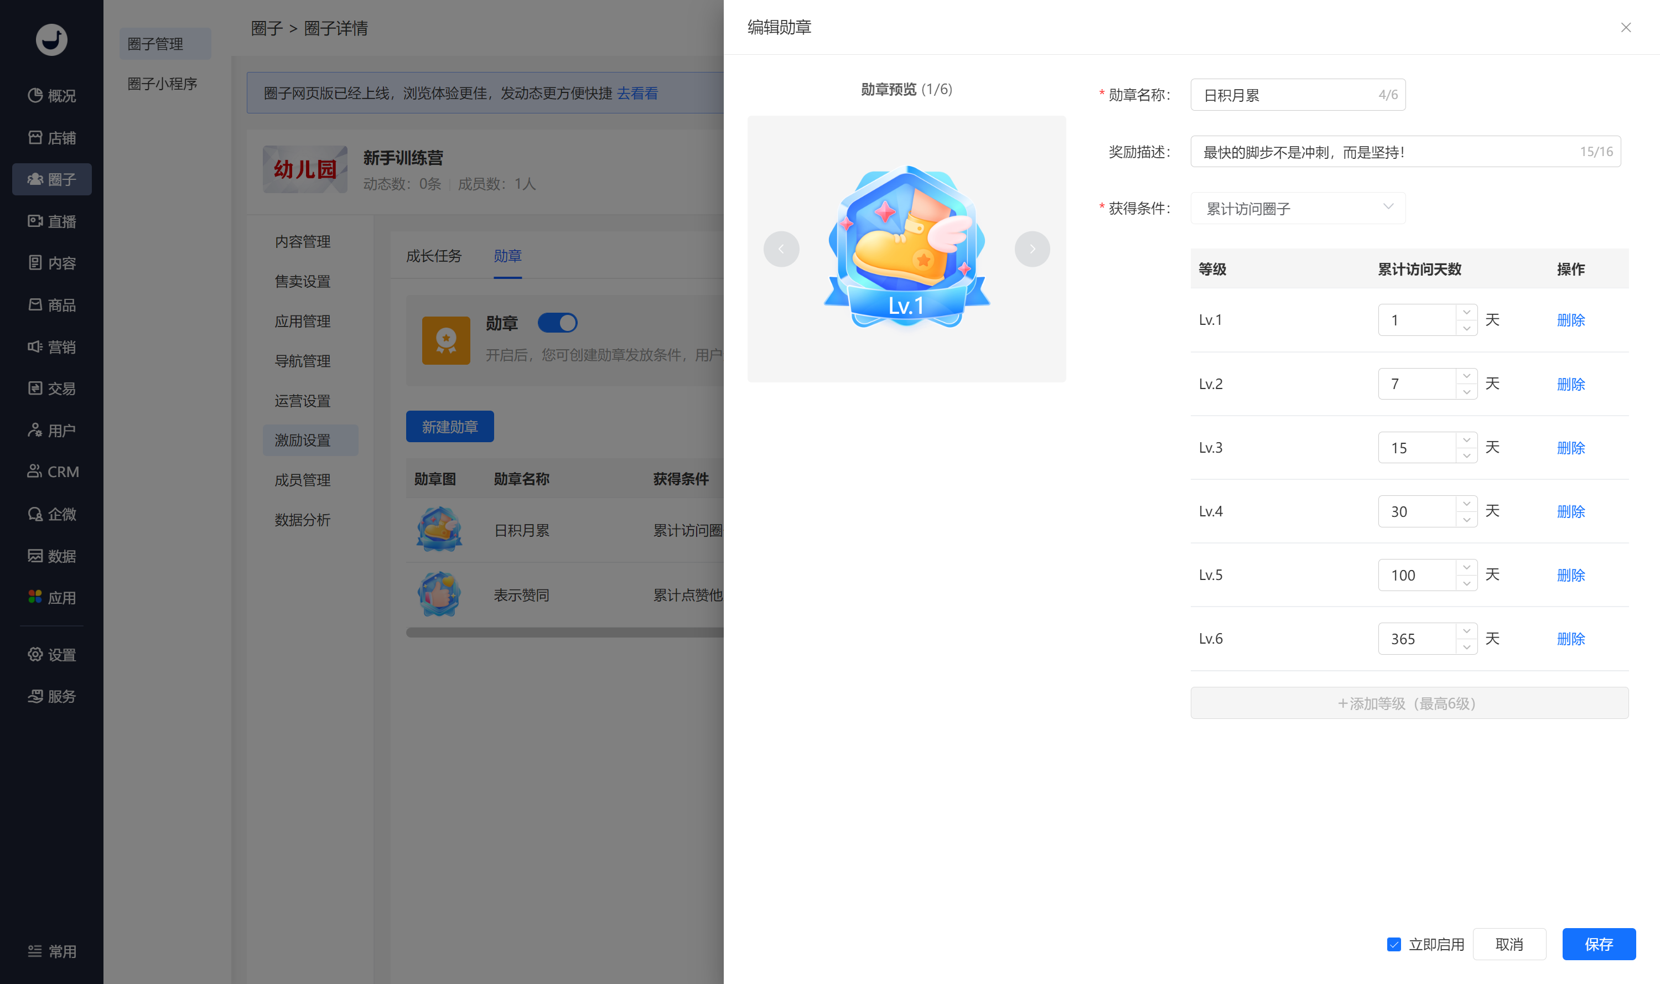Screen dimensions: 1660x984
Task: Click the 保存 button
Action: pyautogui.click(x=1599, y=944)
